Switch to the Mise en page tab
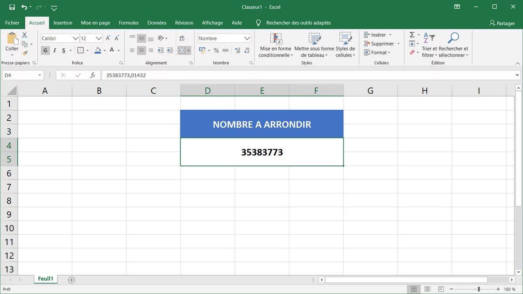This screenshot has width=523, height=294. pyautogui.click(x=95, y=23)
